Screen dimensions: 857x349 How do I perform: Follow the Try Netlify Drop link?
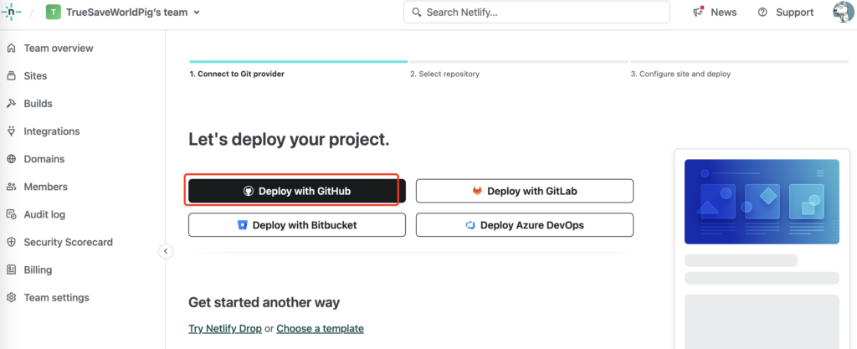(224, 328)
